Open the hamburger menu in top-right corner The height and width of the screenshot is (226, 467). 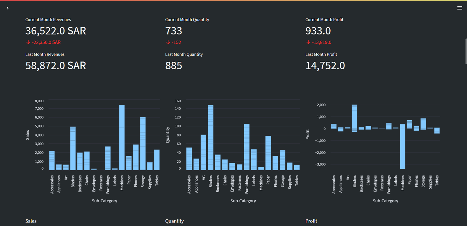click(459, 8)
